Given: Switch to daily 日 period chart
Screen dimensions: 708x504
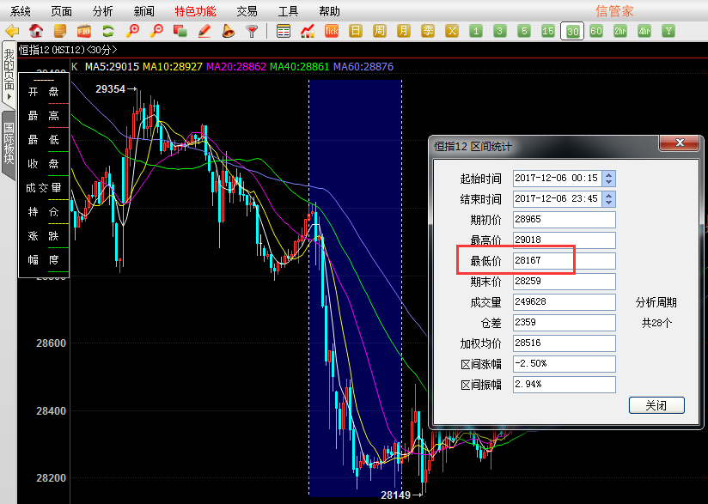Looking at the screenshot, I should (356, 31).
